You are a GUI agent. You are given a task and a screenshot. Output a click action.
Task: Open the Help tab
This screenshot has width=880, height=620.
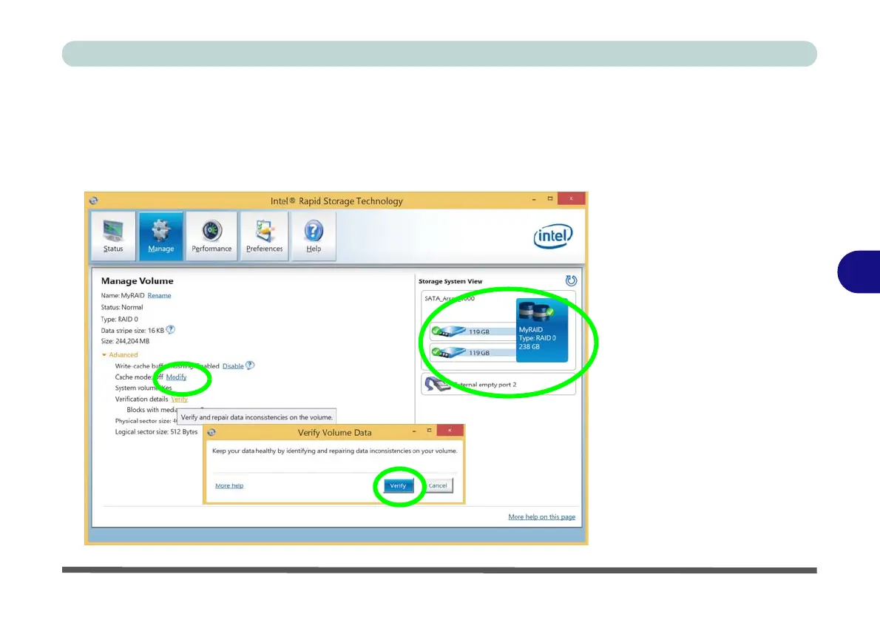314,236
